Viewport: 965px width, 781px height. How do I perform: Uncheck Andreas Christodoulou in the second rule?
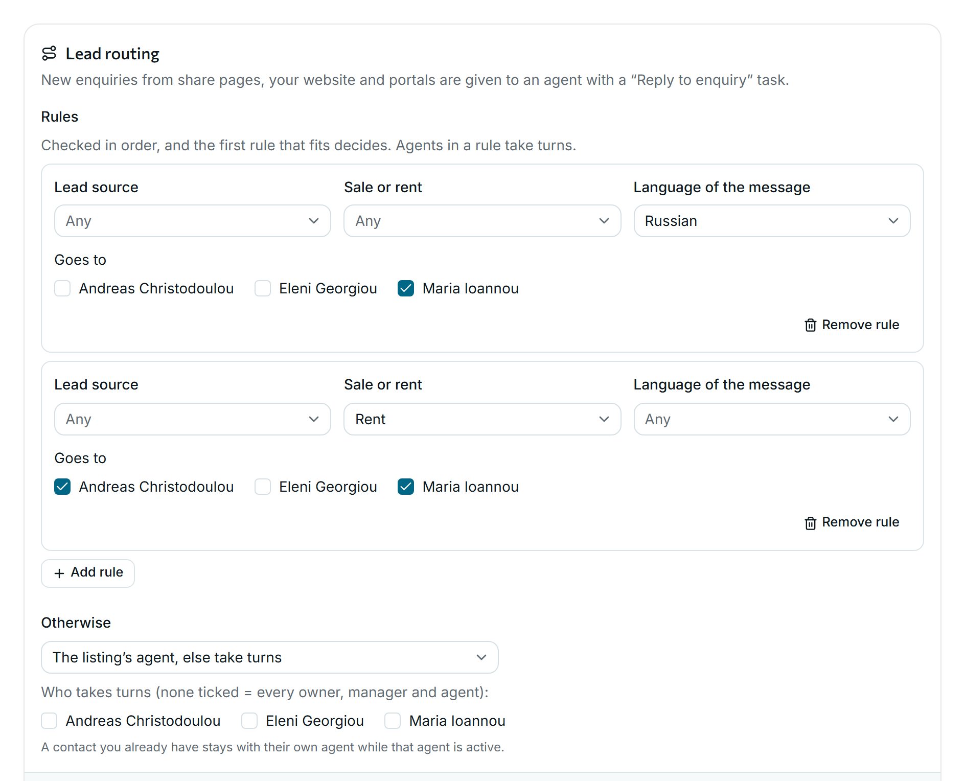(62, 487)
